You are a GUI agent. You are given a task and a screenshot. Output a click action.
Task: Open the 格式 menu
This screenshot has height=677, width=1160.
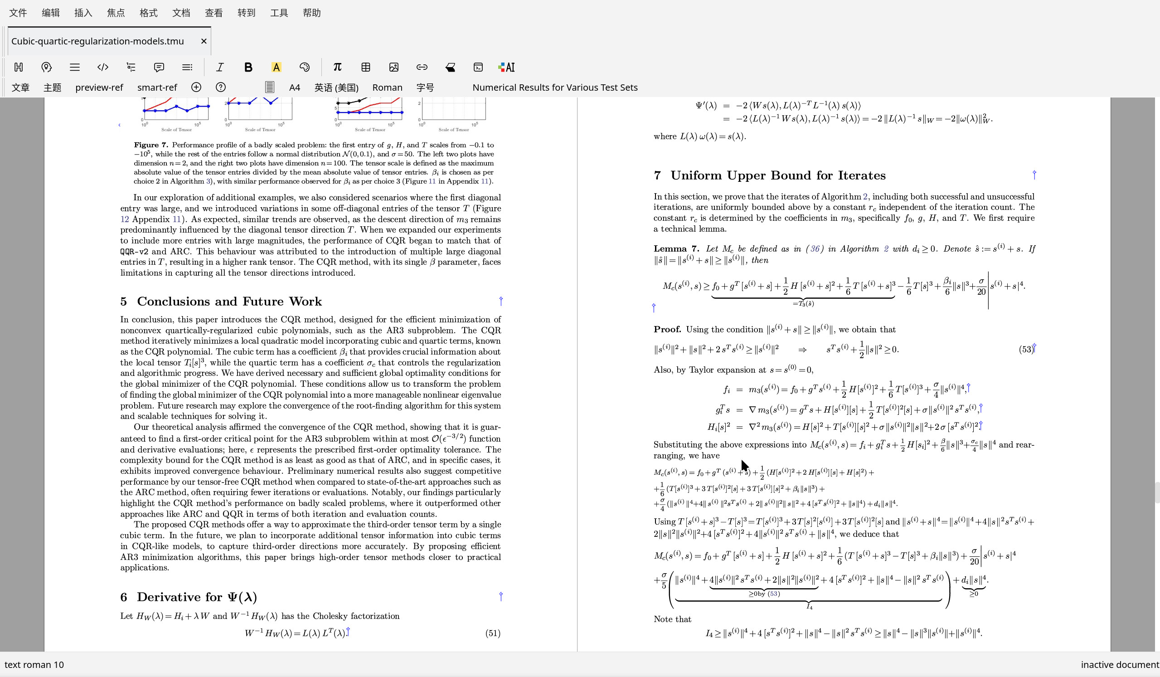pos(148,13)
